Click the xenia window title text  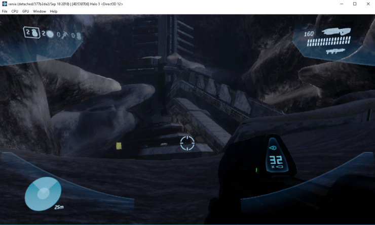click(65, 4)
